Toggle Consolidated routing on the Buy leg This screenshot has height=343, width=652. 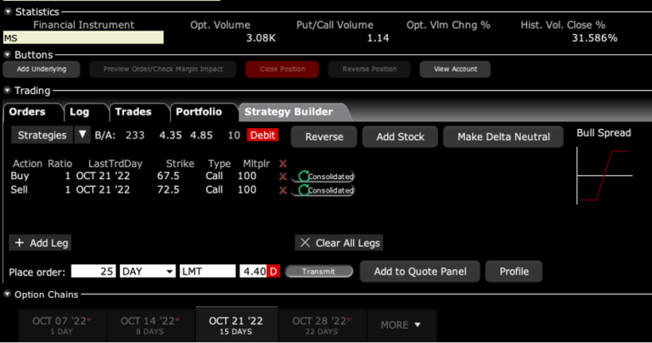click(x=323, y=177)
